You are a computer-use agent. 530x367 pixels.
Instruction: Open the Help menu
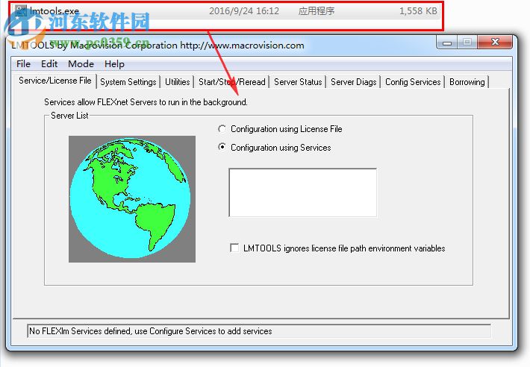point(114,64)
